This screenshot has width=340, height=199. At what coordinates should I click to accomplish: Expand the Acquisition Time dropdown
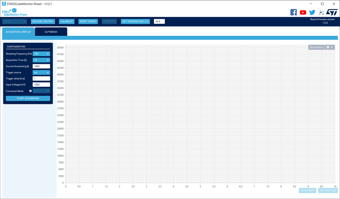point(41,60)
